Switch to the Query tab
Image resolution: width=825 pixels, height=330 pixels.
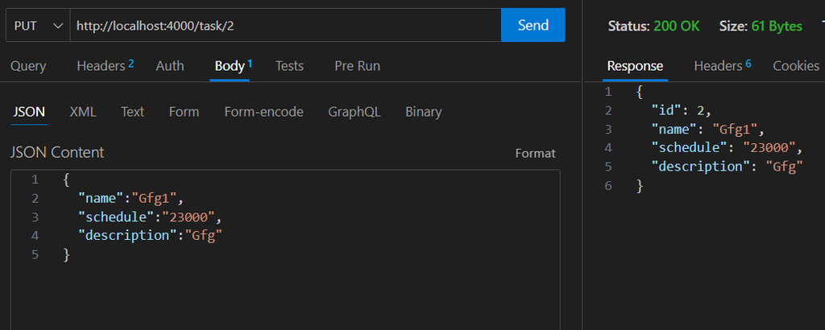(28, 66)
